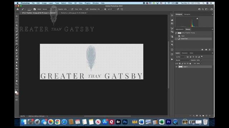The width and height of the screenshot is (229, 128).
Task: Select the Clone Stamp tool
Action: pyautogui.click(x=17, y=50)
